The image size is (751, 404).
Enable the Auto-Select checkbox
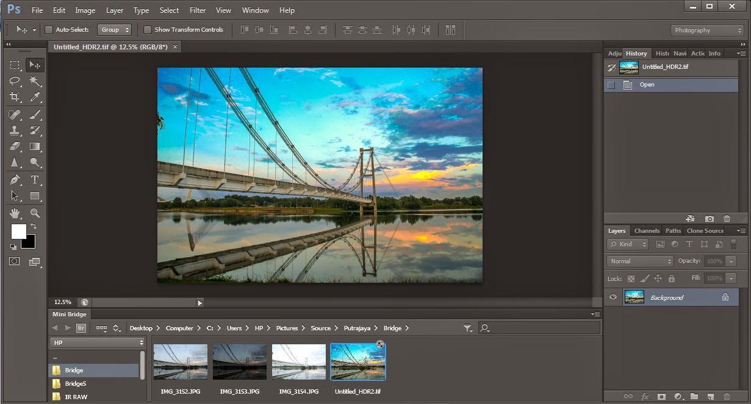click(49, 29)
